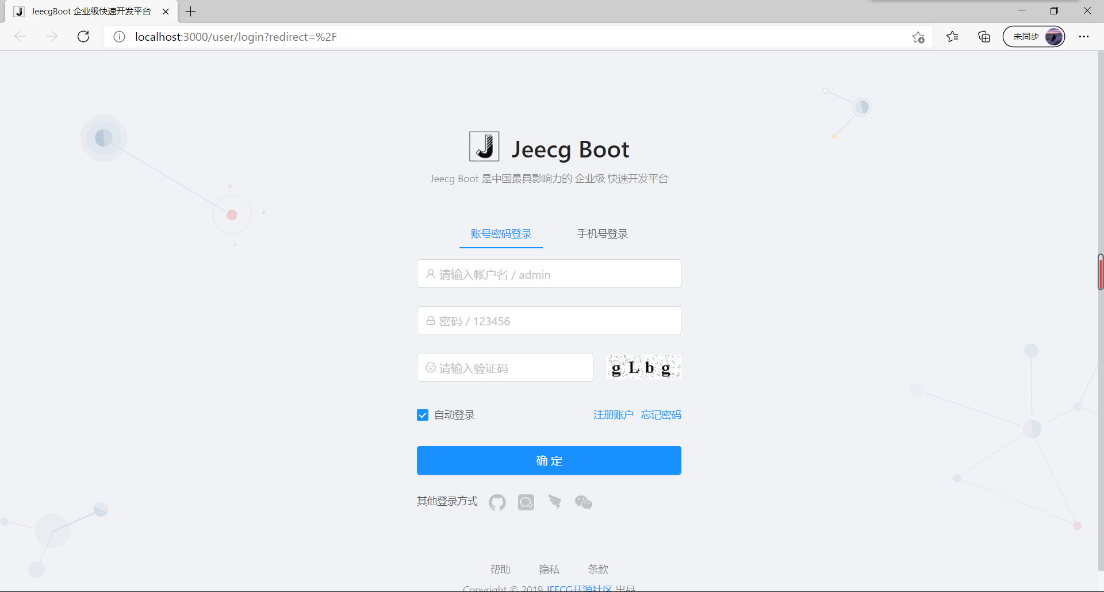Sign in with GitHub login icon
1104x592 pixels.
(497, 502)
